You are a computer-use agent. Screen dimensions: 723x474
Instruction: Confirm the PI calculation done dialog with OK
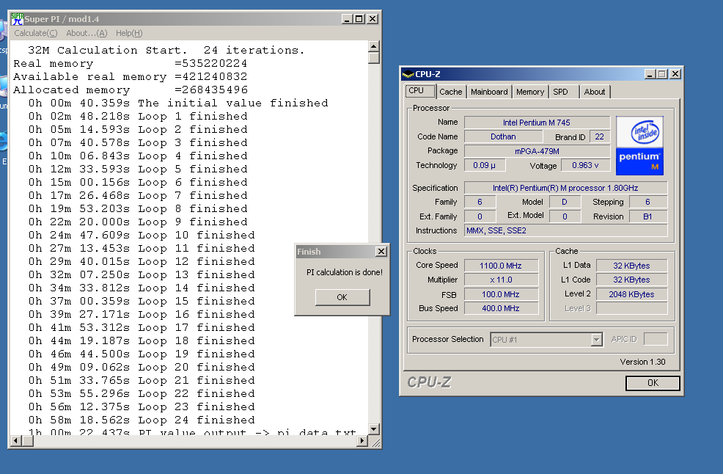(x=342, y=297)
